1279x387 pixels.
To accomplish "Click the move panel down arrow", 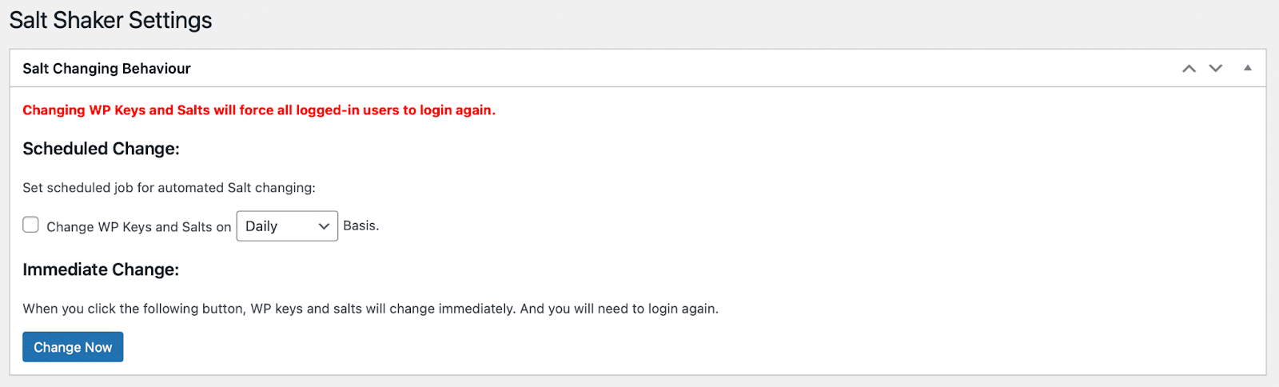I will [1215, 69].
